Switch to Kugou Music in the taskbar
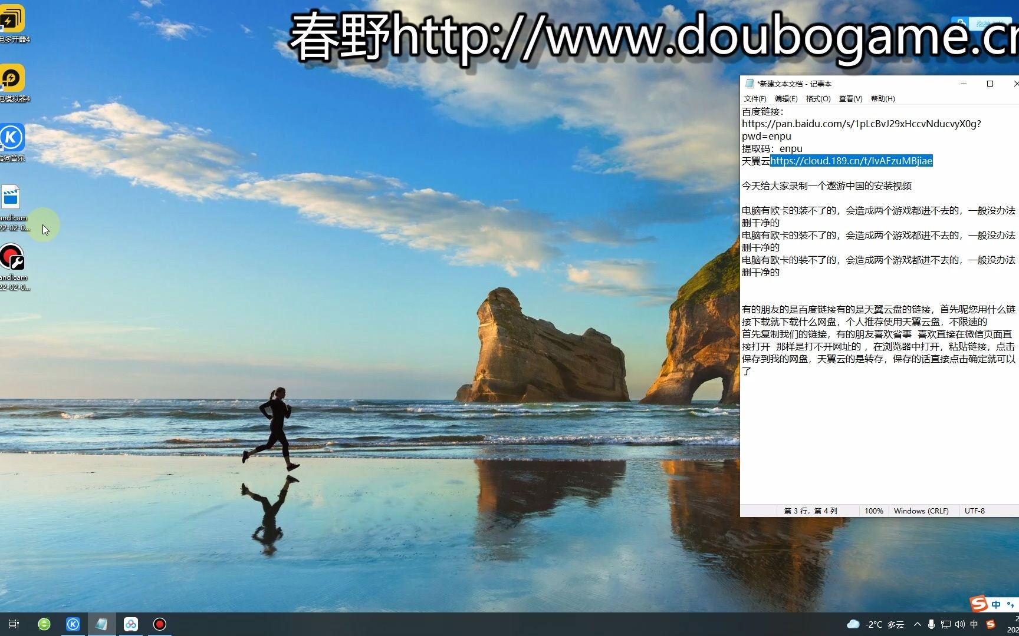This screenshot has height=636, width=1019. coord(73,624)
